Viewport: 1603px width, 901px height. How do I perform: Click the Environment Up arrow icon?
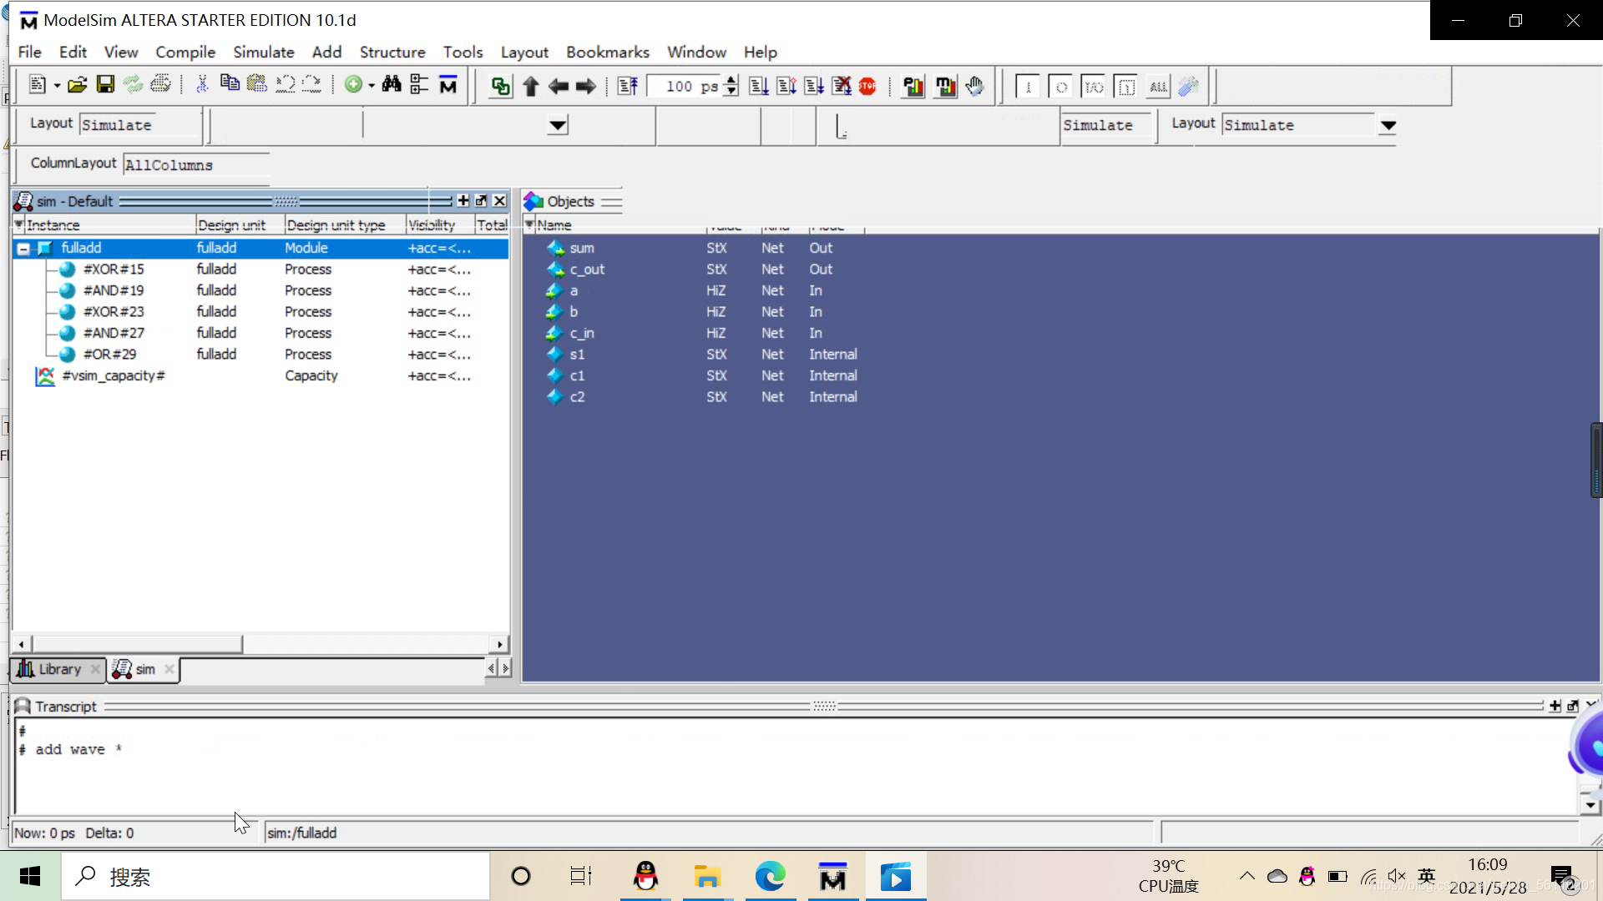click(x=530, y=86)
